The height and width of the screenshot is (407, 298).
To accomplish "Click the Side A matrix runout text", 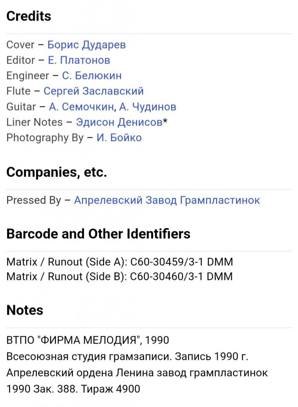I will click(x=119, y=262).
